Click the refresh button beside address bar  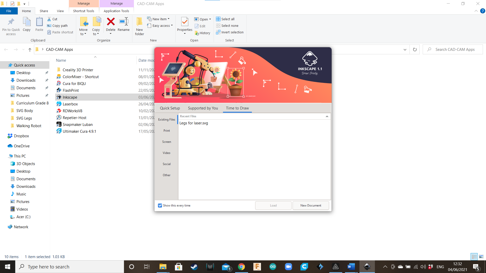tap(415, 50)
